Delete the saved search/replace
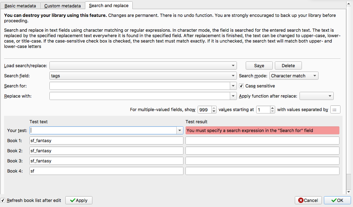353x207 pixels. pyautogui.click(x=288, y=66)
